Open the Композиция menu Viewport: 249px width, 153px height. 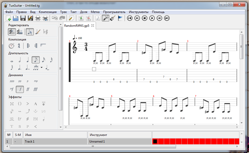(48, 12)
